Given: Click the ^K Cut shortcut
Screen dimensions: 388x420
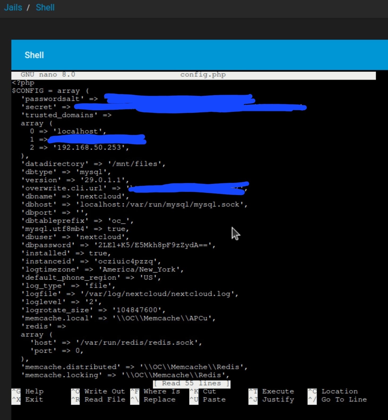Looking at the screenshot, I should pyautogui.click(x=203, y=391).
